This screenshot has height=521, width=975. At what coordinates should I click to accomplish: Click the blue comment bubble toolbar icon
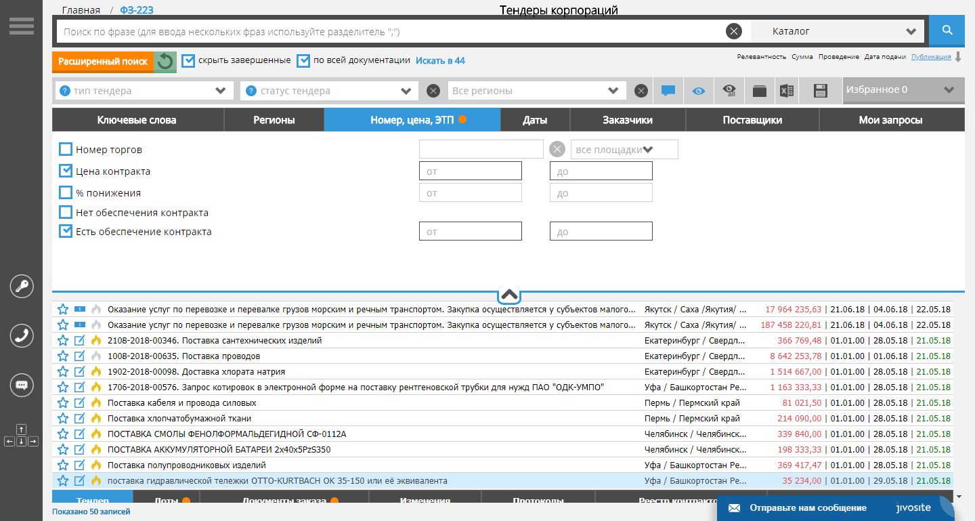pos(668,91)
